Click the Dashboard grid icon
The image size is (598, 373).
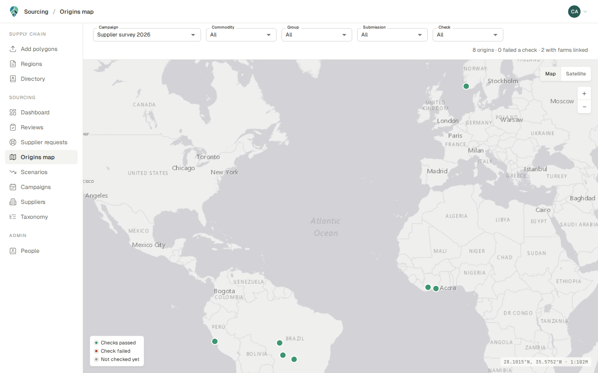click(13, 112)
